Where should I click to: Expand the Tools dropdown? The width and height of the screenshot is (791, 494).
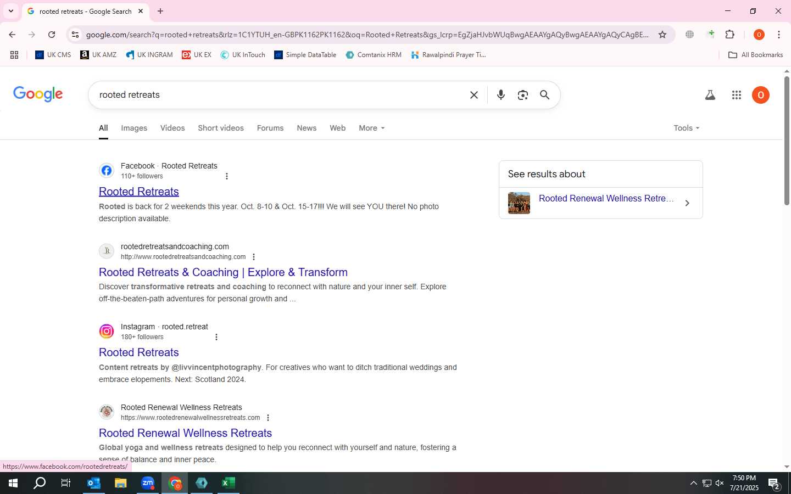[687, 128]
